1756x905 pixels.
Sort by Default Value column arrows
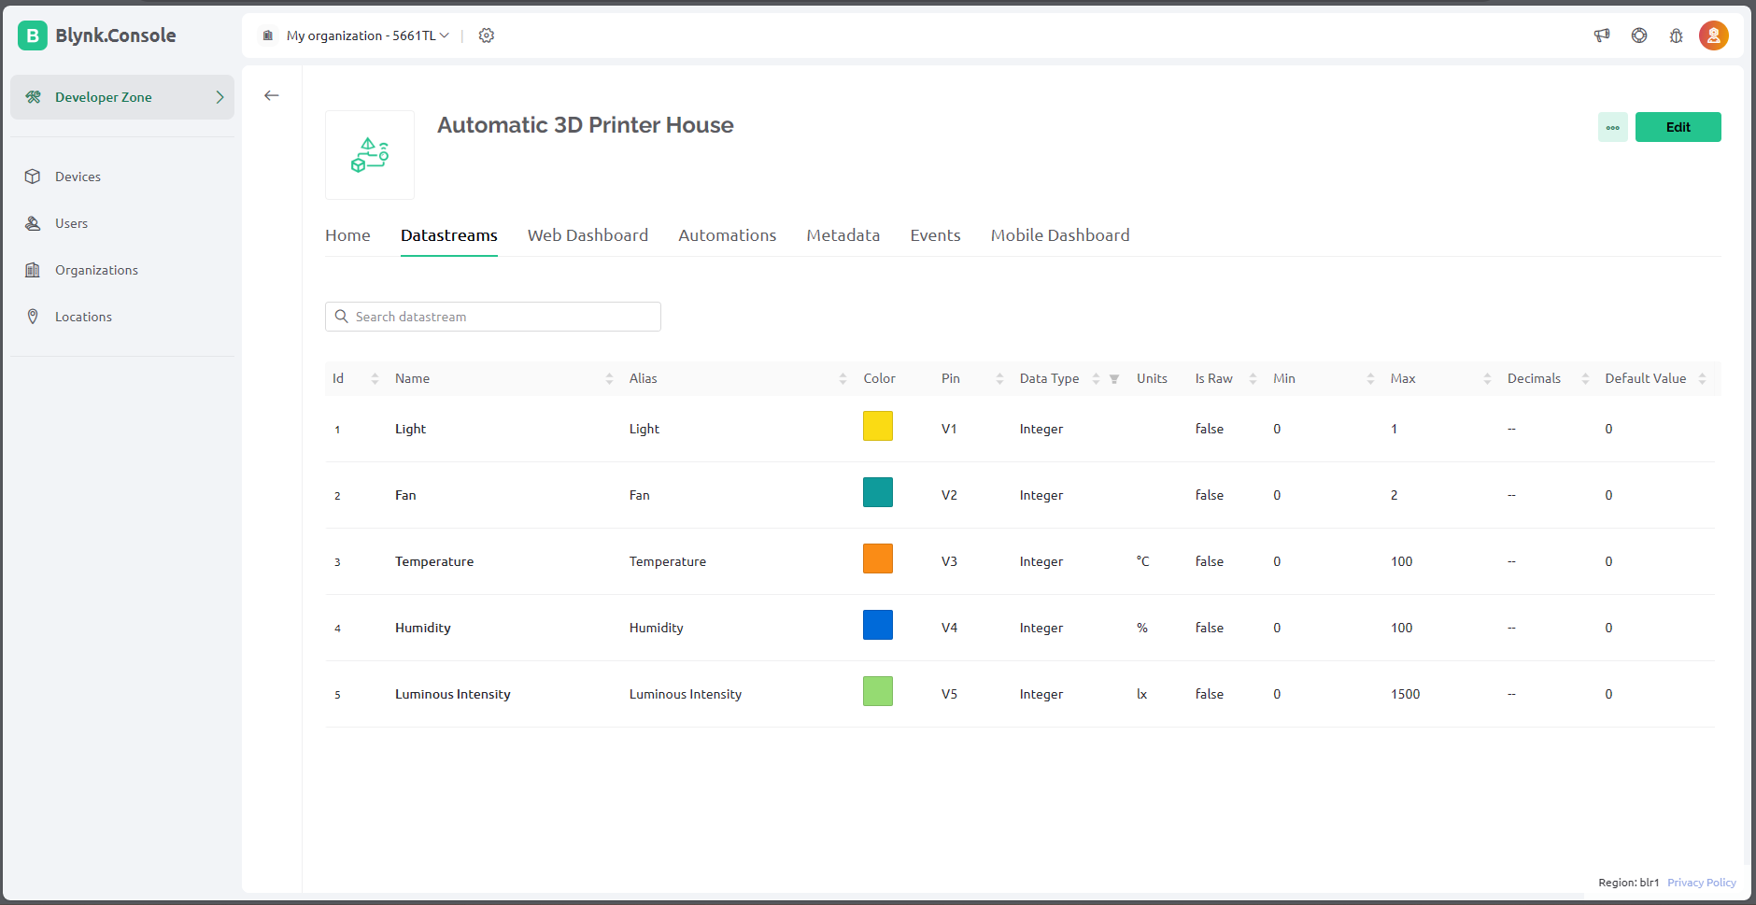coord(1702,378)
